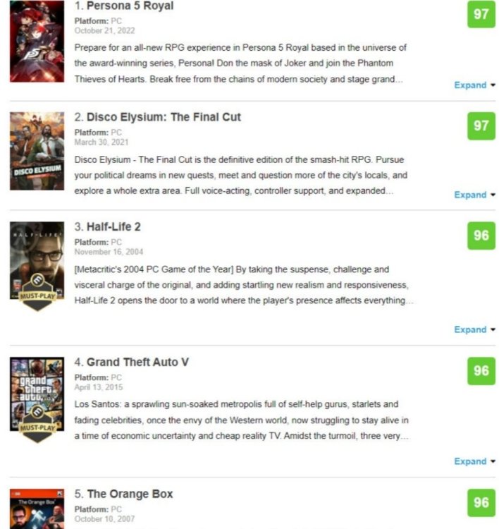
Task: Open the Persona 5 Royal cover thumbnail
Action: tap(37, 41)
